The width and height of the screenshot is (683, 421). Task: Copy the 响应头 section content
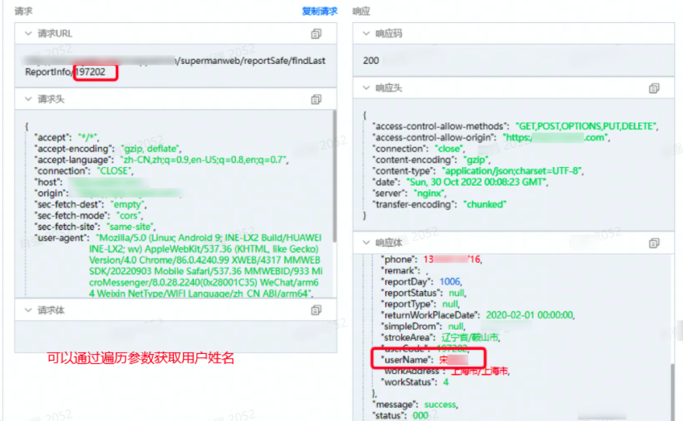(654, 88)
